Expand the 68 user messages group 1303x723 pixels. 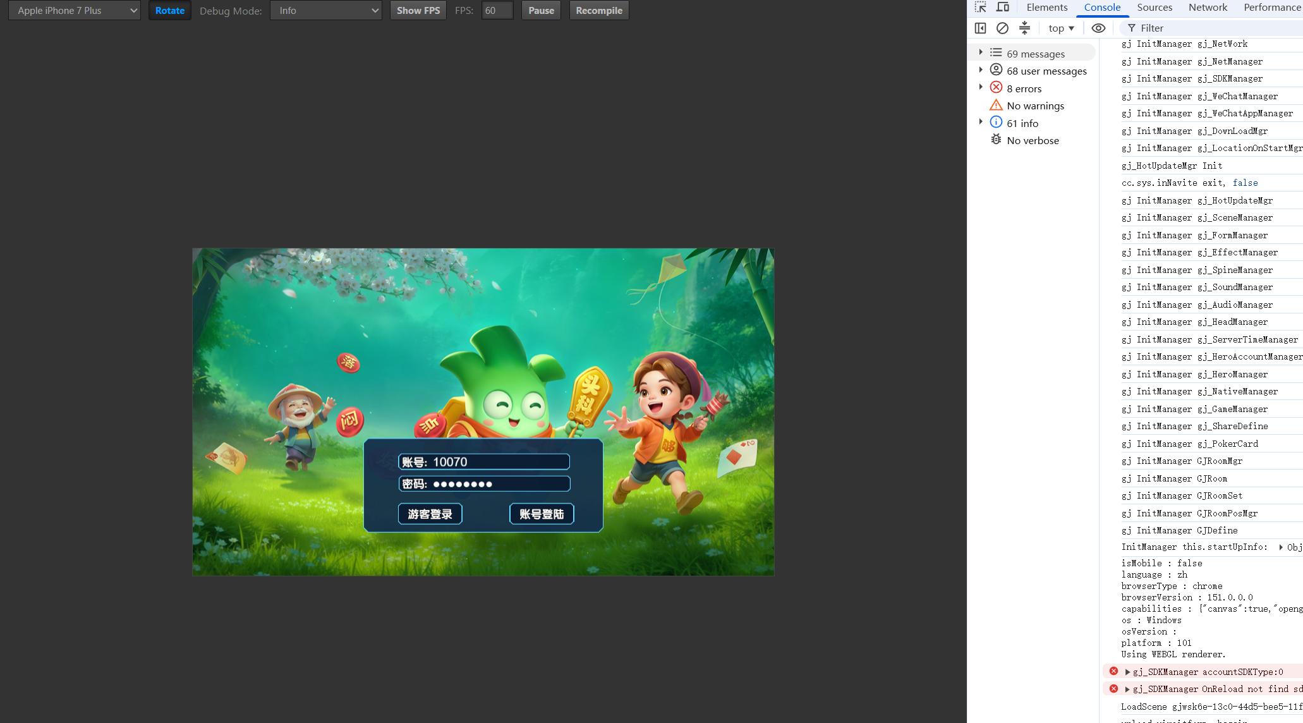pos(980,70)
